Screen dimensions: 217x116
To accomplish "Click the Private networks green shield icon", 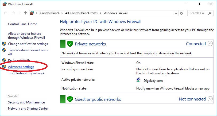I will tap(70, 44).
